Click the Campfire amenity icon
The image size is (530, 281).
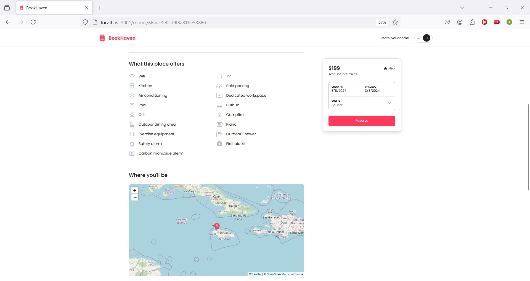[x=219, y=115]
